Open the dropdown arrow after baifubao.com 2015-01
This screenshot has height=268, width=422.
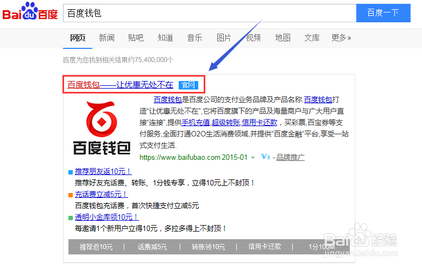[x=253, y=158]
